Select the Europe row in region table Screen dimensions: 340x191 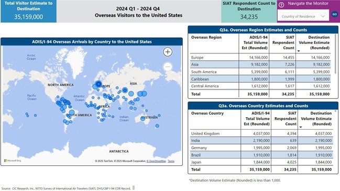click(x=260, y=58)
